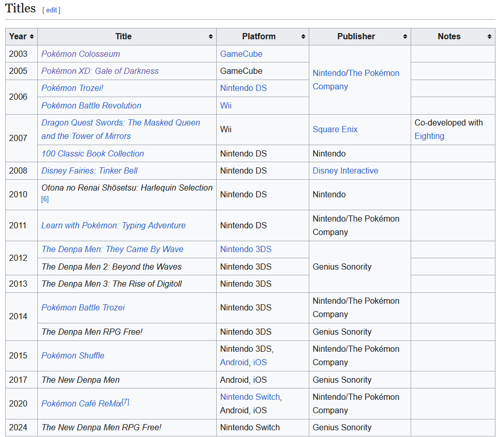
Task: Sort the Notes column with its arrows
Action: pyautogui.click(x=489, y=37)
